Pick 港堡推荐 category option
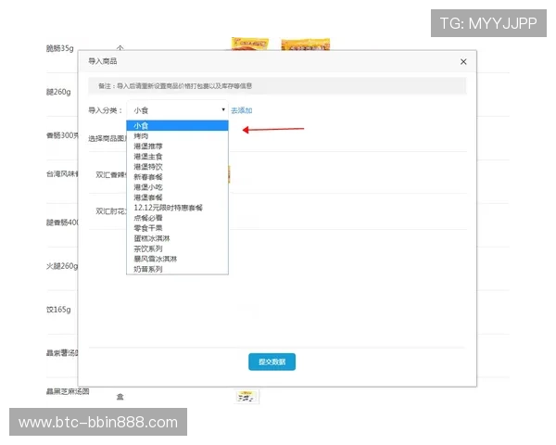The height and width of the screenshot is (445, 556). point(177,146)
